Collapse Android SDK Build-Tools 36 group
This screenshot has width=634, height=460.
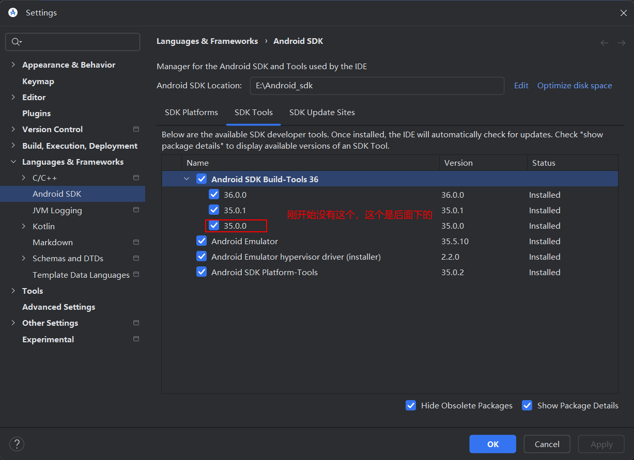coord(186,179)
